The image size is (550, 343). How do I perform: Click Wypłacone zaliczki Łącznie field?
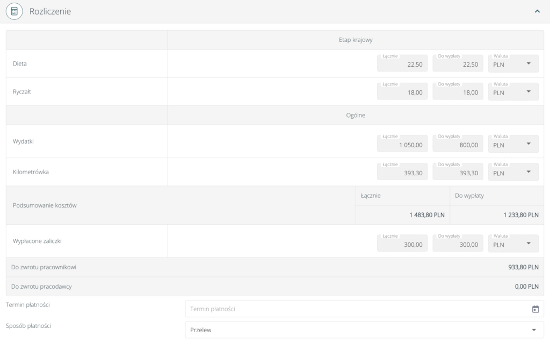(x=402, y=245)
